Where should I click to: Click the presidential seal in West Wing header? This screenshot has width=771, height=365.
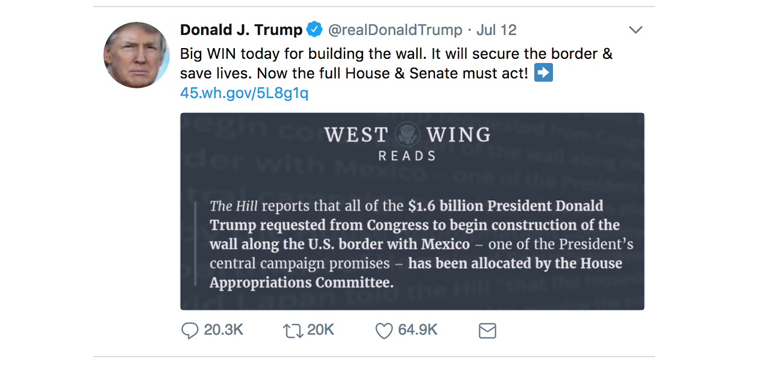(408, 133)
